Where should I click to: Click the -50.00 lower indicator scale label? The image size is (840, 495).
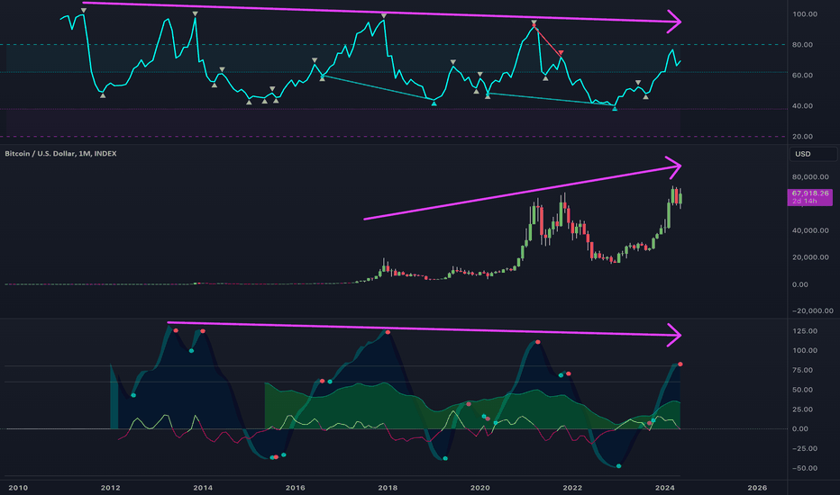(x=805, y=468)
